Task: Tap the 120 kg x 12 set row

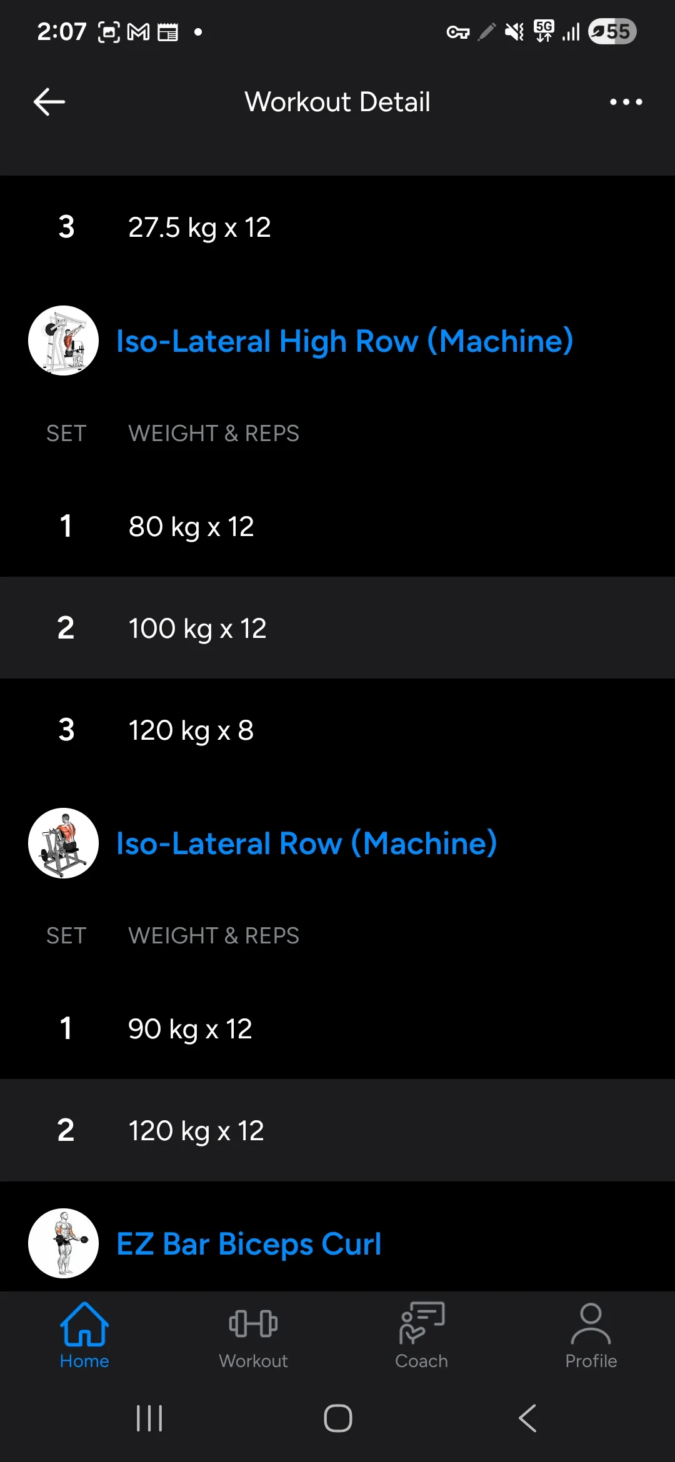Action: 337,1130
